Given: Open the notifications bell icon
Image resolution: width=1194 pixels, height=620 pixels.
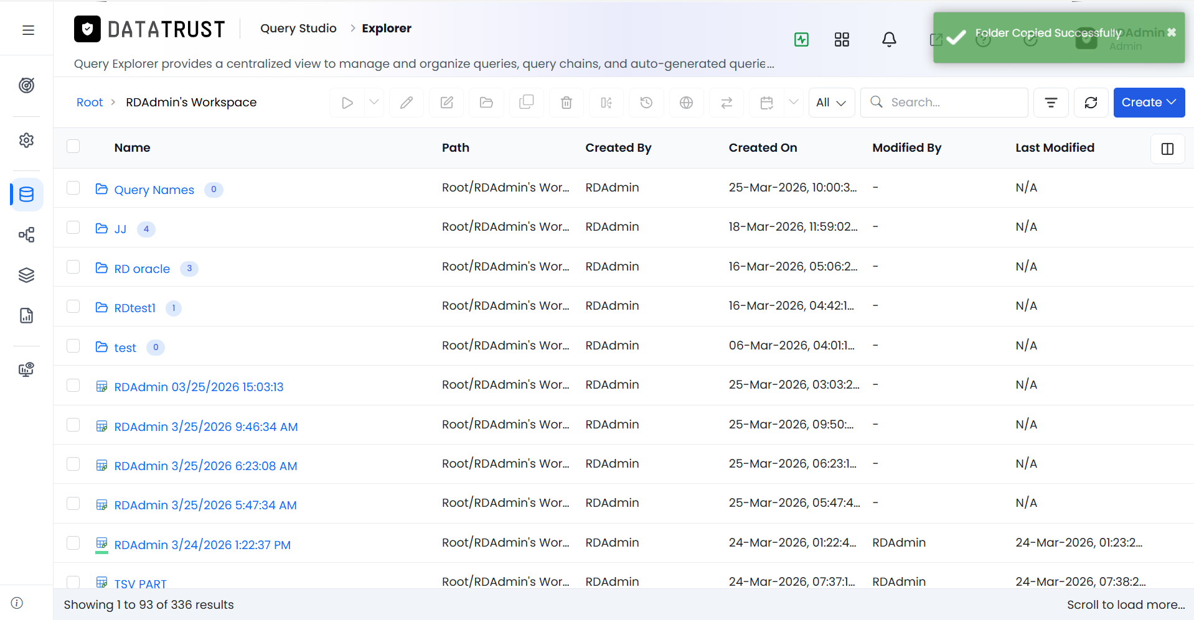Looking at the screenshot, I should tap(889, 40).
